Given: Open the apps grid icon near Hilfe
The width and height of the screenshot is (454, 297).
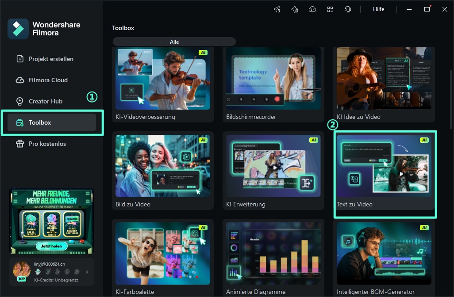Looking at the screenshot, I should (330, 9).
